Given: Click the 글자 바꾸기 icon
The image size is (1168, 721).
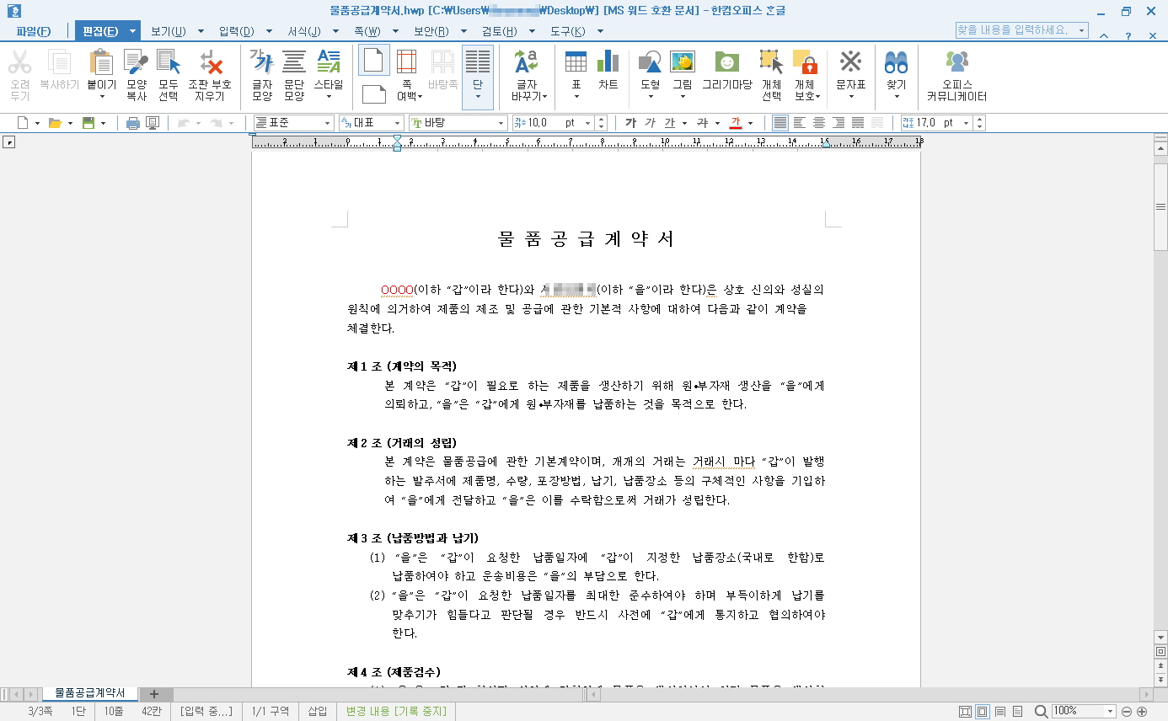Looking at the screenshot, I should coord(527,63).
